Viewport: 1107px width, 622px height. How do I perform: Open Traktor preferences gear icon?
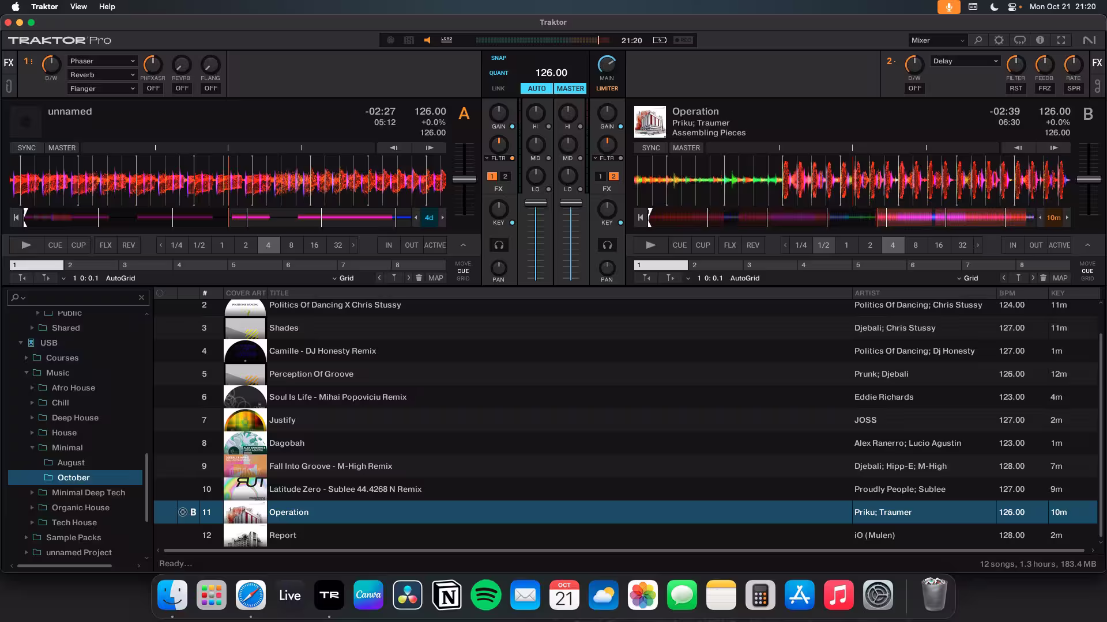[x=999, y=40]
